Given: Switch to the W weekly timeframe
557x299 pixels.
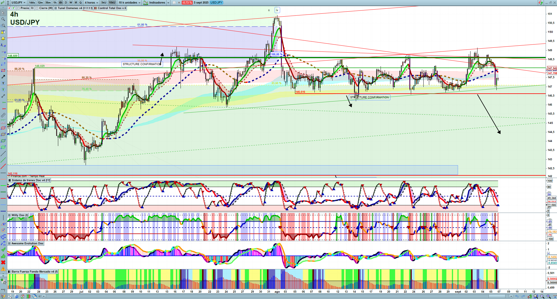Looking at the screenshot, I should coord(71,3).
